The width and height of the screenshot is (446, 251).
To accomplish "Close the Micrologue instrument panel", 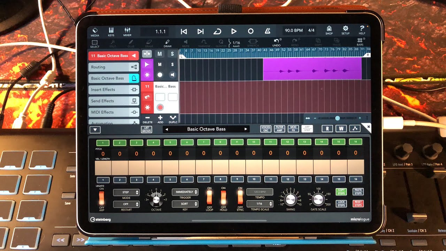I will click(x=368, y=127).
